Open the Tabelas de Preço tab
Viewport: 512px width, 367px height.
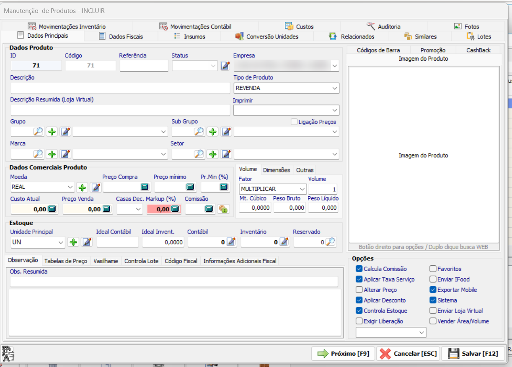click(66, 261)
